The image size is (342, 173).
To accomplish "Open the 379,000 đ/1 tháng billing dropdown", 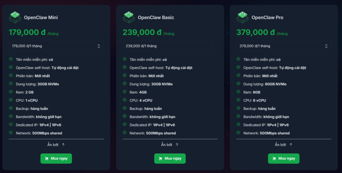I will [284, 46].
